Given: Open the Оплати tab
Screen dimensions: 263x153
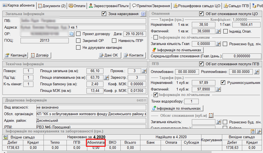Looking at the screenshot, I should click(77, 6).
